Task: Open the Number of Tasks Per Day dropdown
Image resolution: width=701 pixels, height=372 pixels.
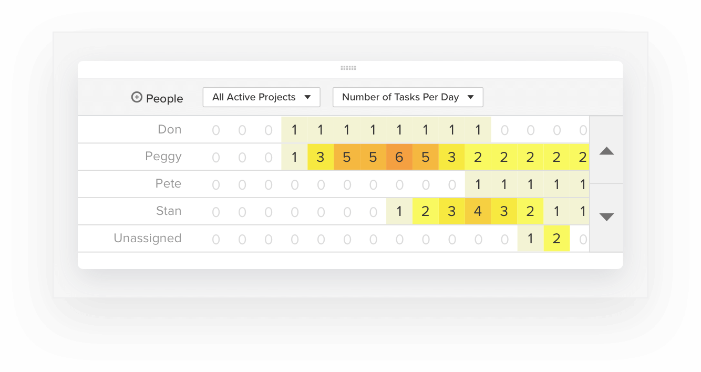Action: coord(408,97)
